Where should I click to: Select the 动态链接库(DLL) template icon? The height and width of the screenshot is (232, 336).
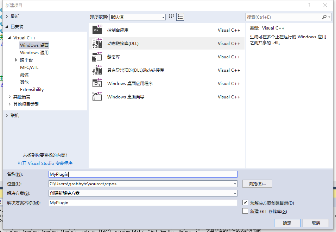[97, 43]
